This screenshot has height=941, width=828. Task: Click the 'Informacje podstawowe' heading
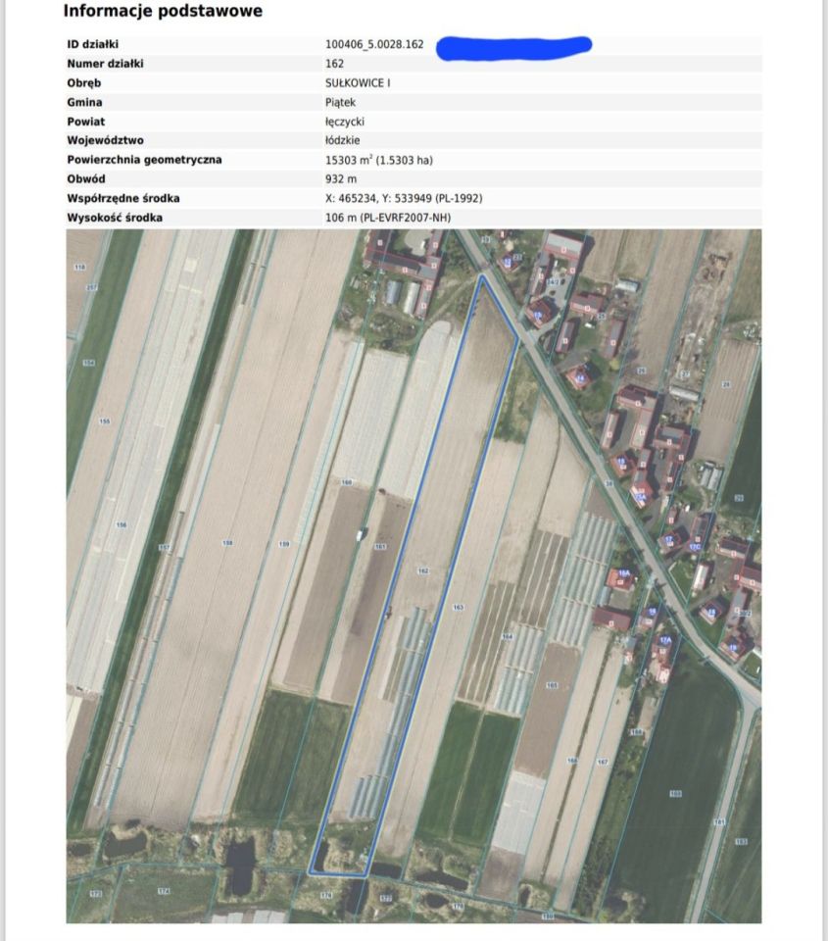(x=163, y=11)
